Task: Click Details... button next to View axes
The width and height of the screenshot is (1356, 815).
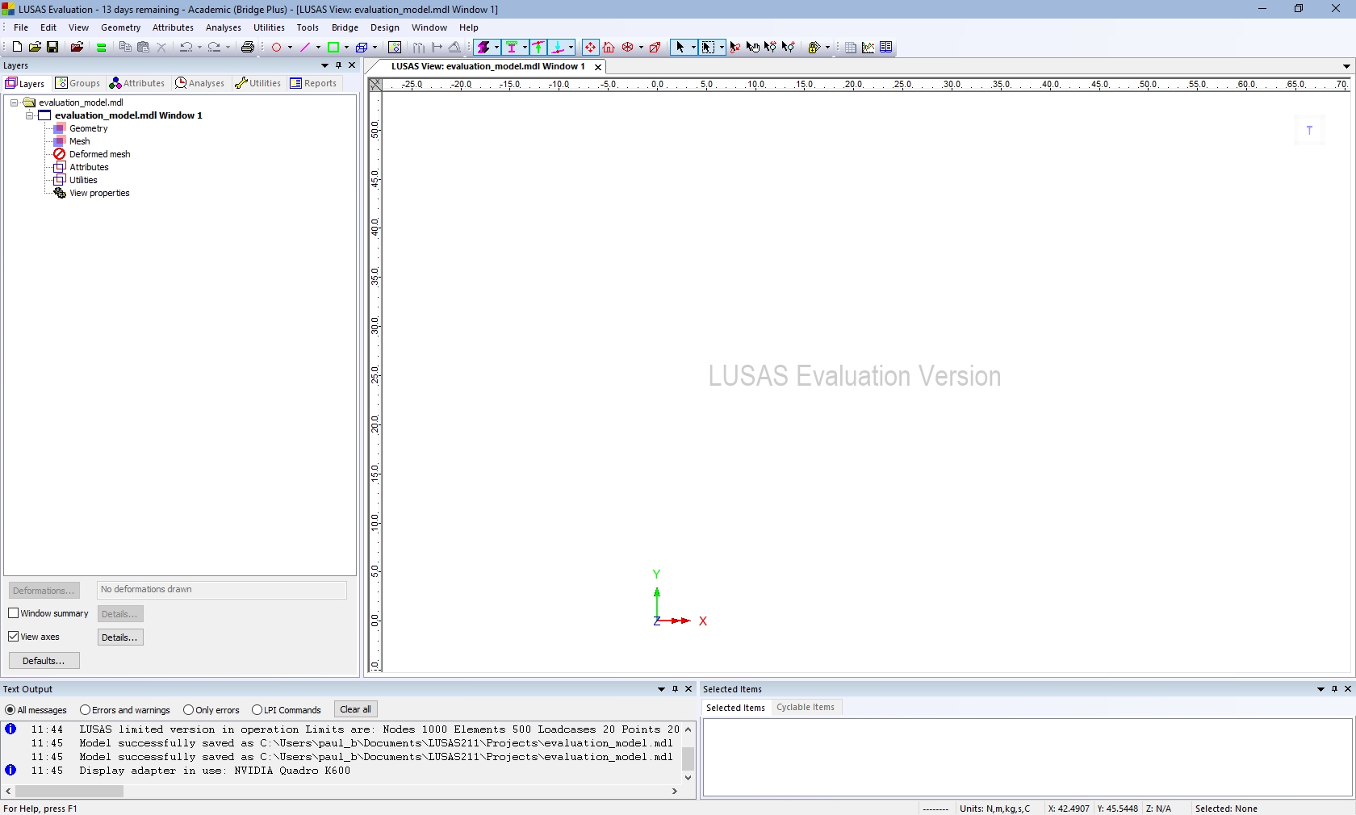Action: tap(120, 637)
